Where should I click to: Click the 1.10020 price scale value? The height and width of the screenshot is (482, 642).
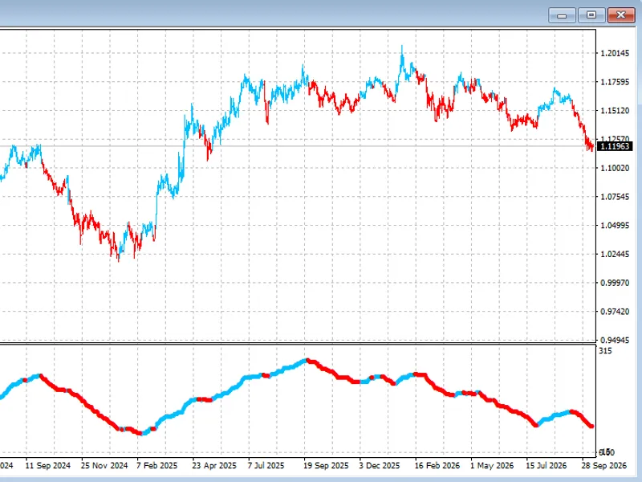615,168
